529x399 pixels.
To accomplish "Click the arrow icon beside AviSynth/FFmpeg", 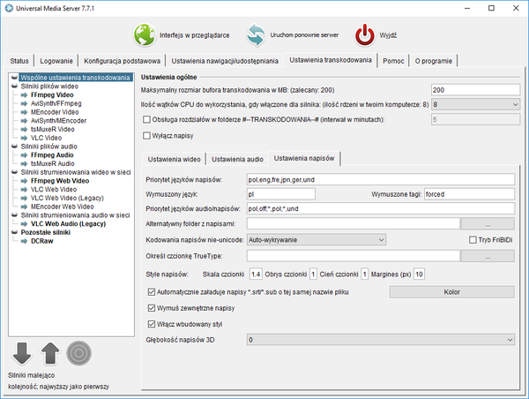I will pyautogui.click(x=24, y=103).
